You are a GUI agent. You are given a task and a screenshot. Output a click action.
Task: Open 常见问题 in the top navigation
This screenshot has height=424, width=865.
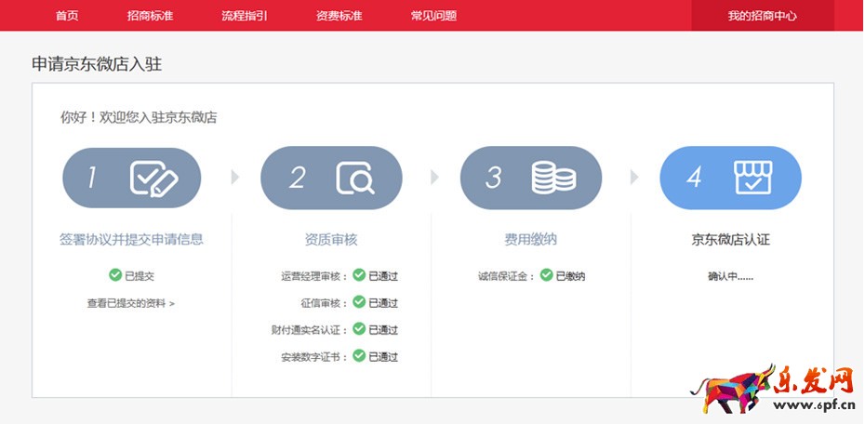coord(433,16)
